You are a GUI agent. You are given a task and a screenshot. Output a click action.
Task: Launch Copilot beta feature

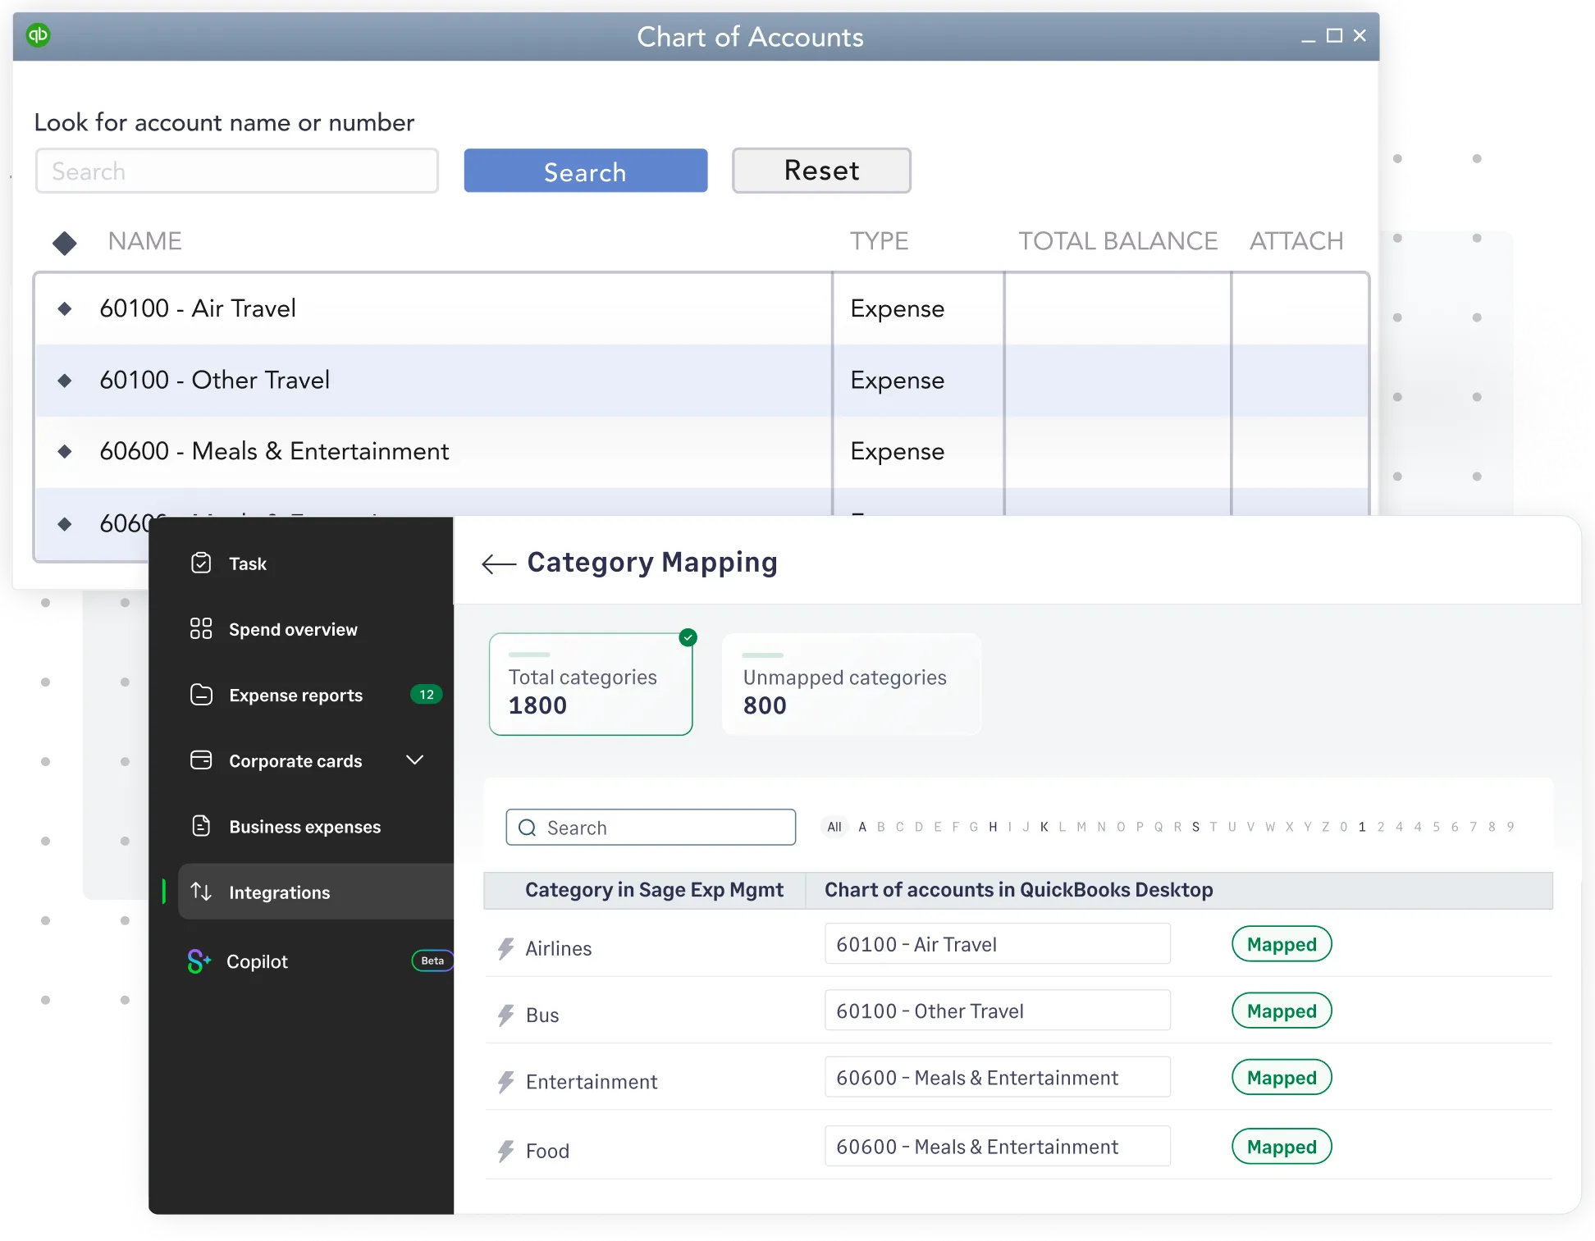tap(257, 960)
